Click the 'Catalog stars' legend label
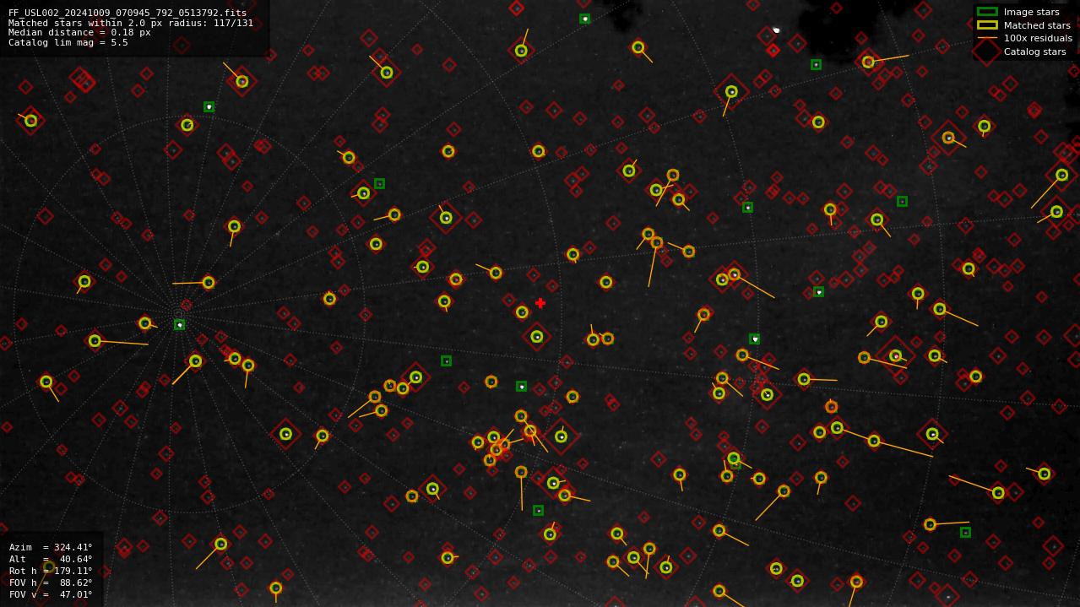 (x=1034, y=51)
